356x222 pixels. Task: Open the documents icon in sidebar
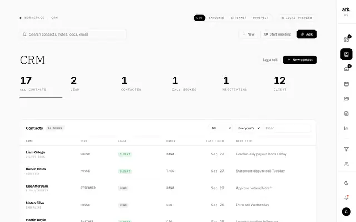tap(346, 113)
